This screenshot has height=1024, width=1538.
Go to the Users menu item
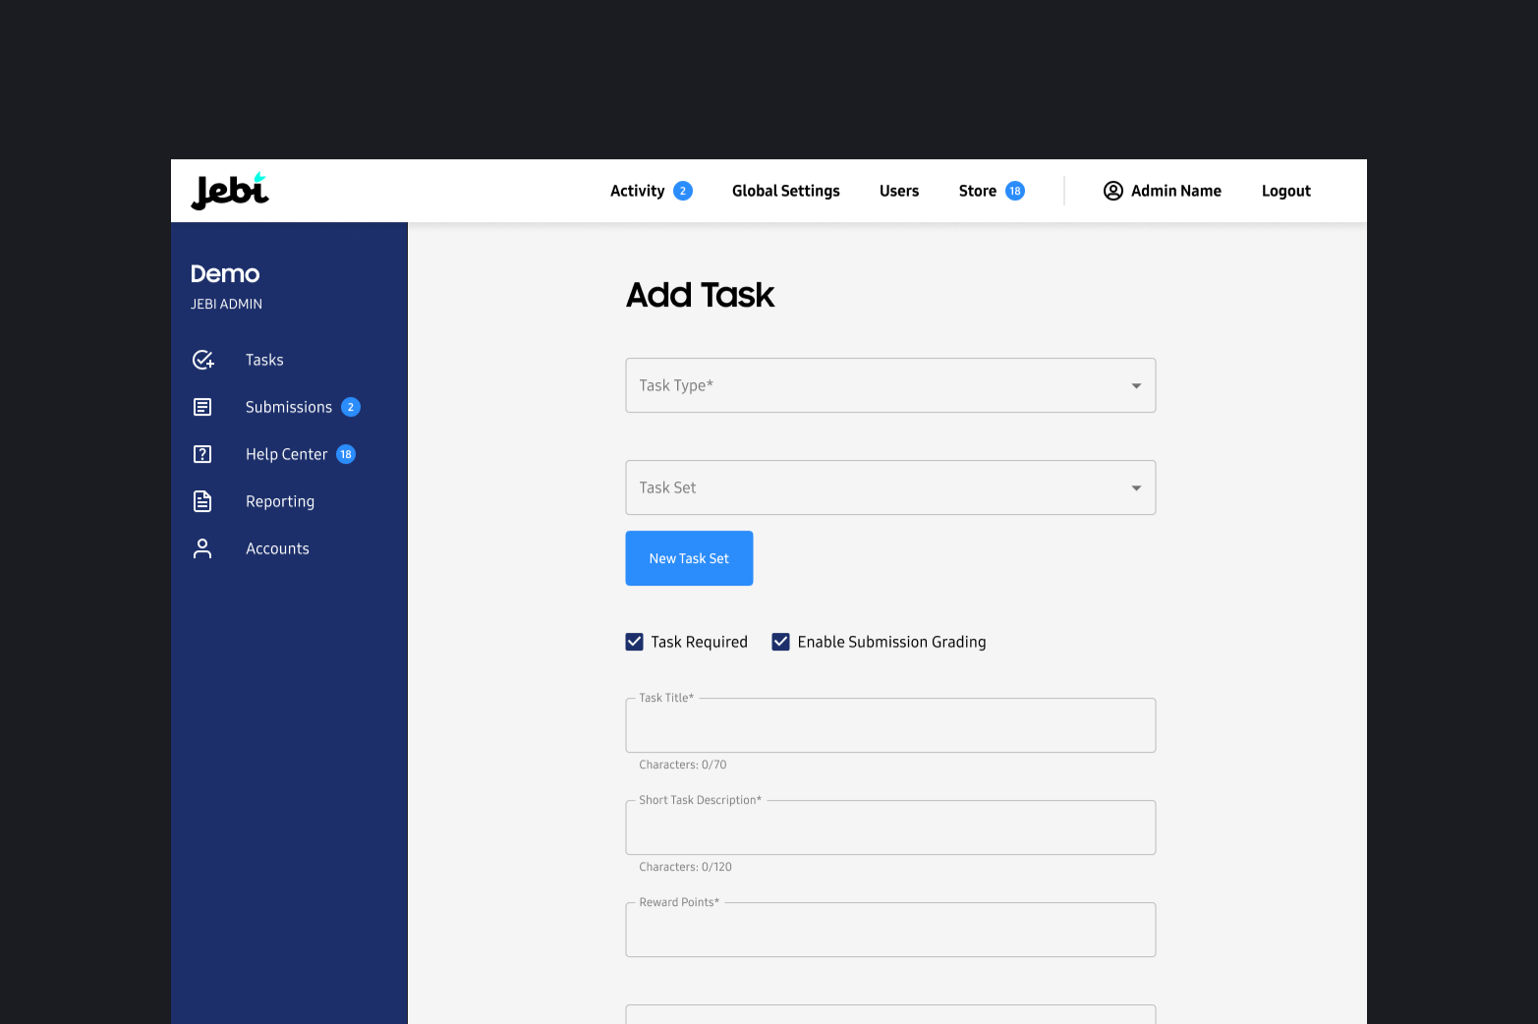pos(898,191)
